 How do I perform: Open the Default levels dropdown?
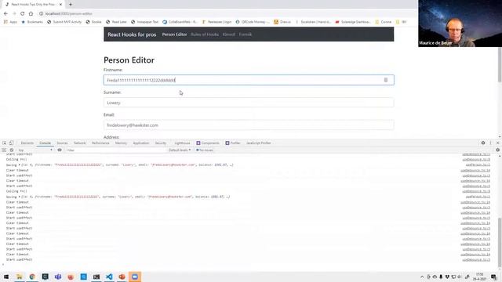[x=180, y=150]
